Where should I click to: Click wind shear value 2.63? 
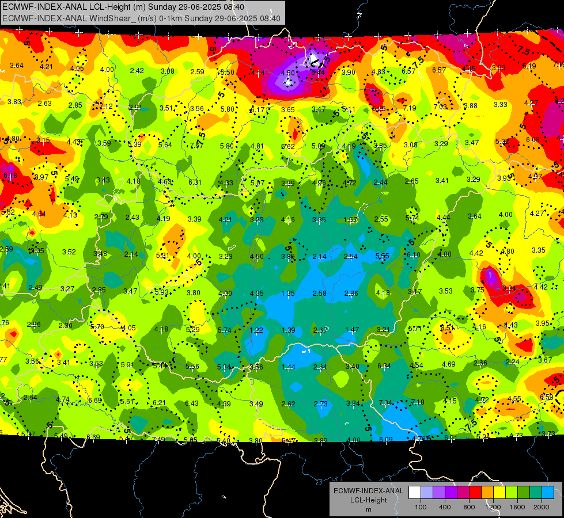pos(44,103)
